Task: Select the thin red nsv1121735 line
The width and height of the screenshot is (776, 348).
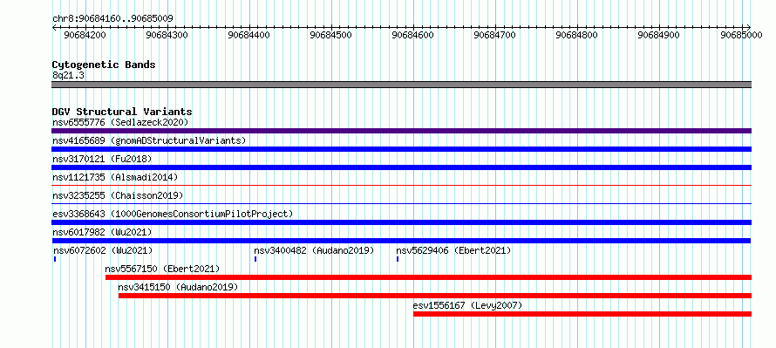Action: click(401, 185)
